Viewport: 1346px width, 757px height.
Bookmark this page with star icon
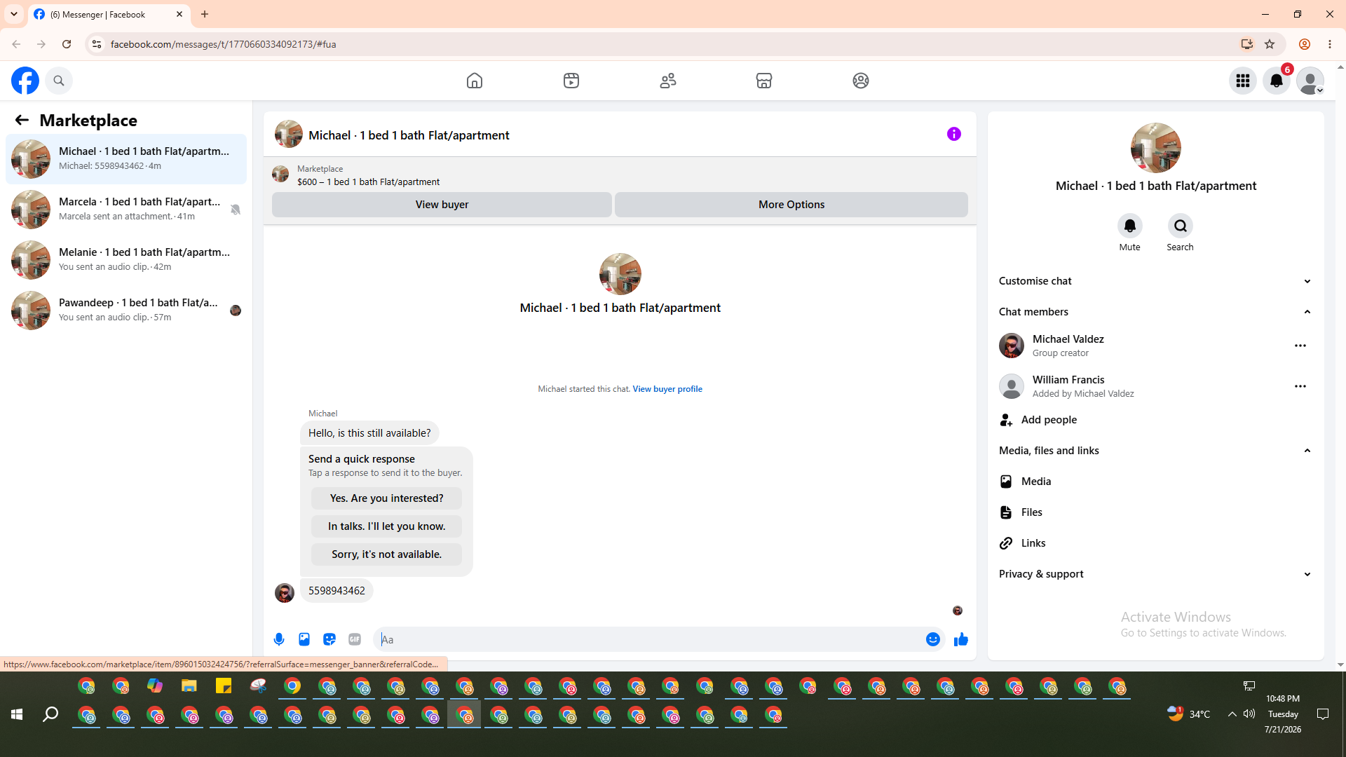point(1270,44)
